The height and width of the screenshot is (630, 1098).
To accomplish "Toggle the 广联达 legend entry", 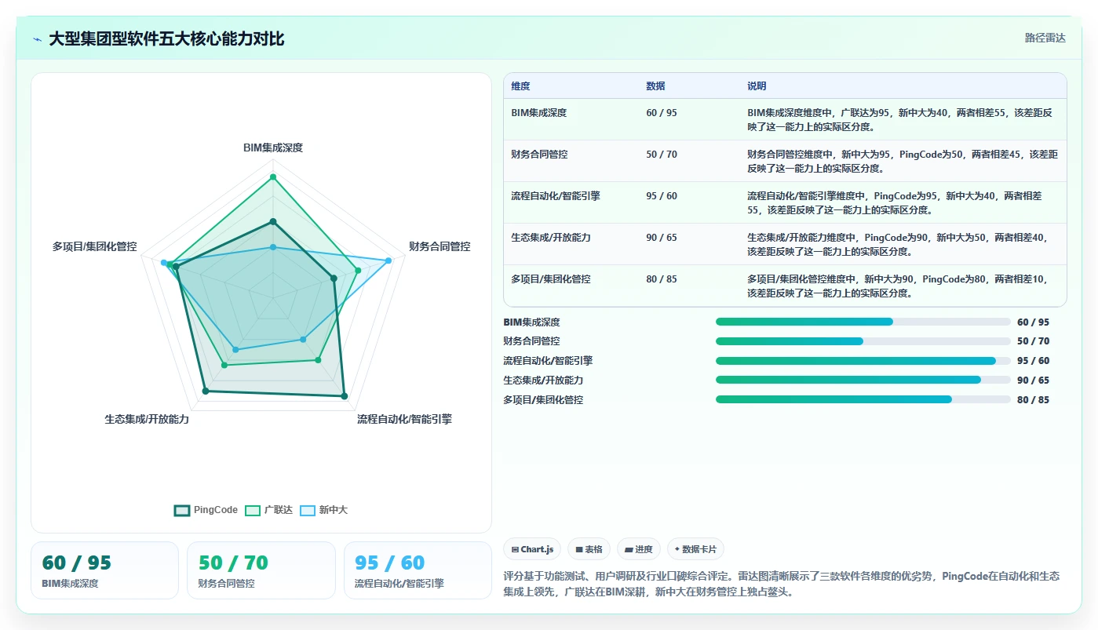I will [x=268, y=510].
